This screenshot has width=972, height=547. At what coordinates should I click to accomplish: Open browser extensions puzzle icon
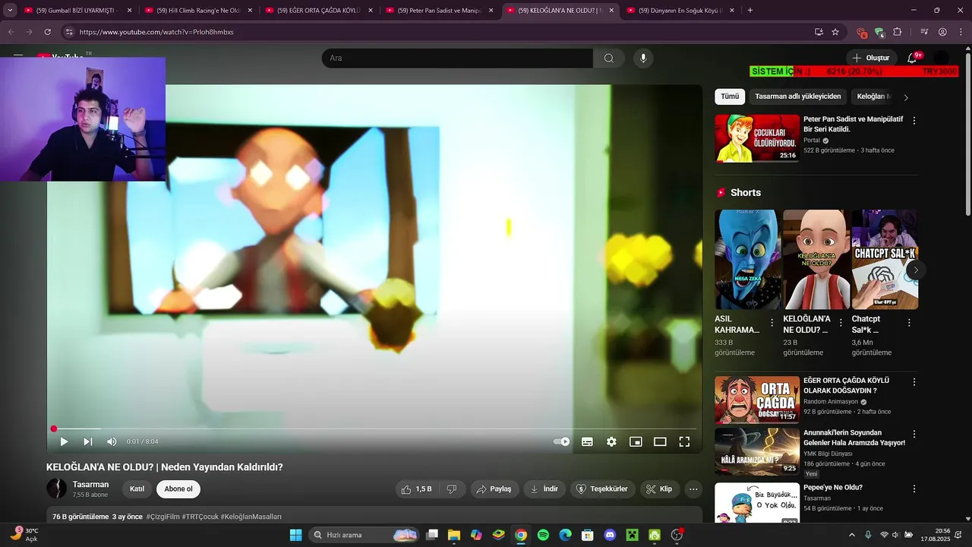pos(898,32)
